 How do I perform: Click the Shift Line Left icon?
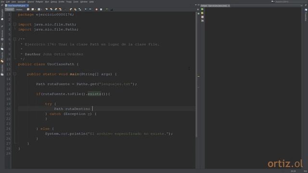click(86, 10)
